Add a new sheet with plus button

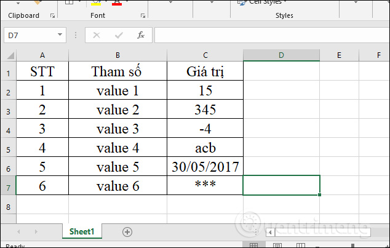coord(127,232)
